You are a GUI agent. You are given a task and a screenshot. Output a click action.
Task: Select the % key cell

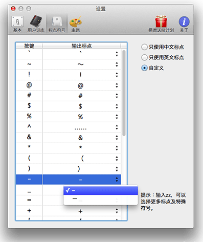(29, 117)
